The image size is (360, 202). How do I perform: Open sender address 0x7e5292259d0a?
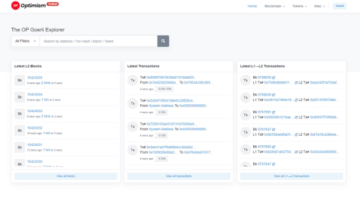pyautogui.click(x=163, y=82)
